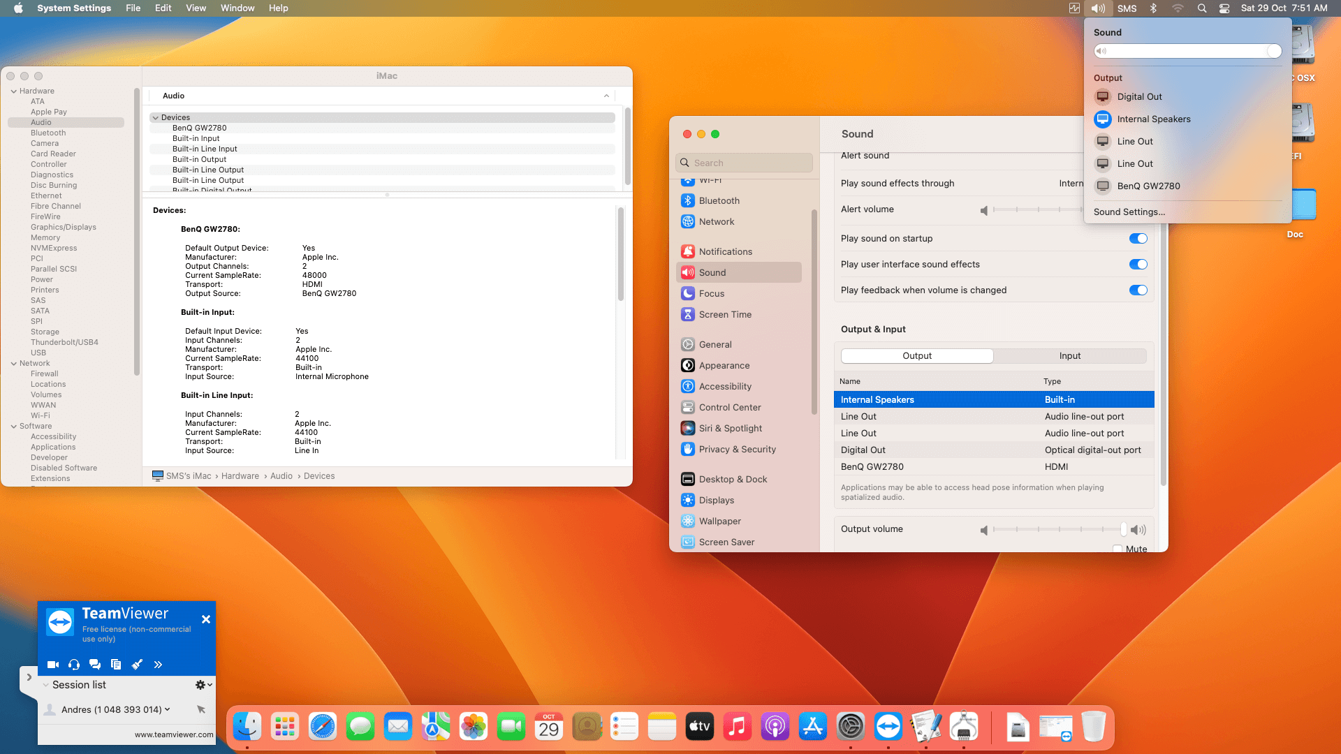
Task: Disable Play user interface sound effects
Action: tap(1138, 264)
